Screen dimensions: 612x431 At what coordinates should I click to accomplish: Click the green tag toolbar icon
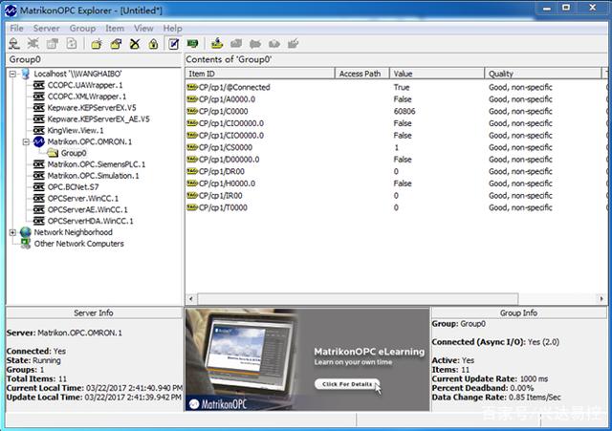tap(192, 44)
